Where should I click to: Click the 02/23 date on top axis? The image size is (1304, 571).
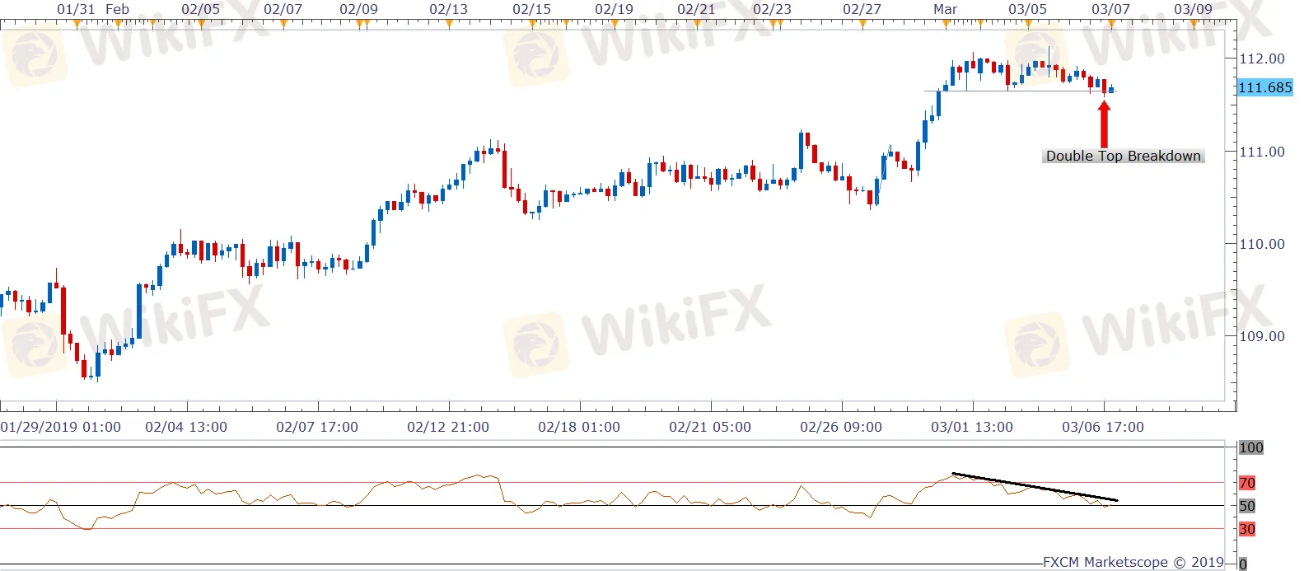[773, 9]
